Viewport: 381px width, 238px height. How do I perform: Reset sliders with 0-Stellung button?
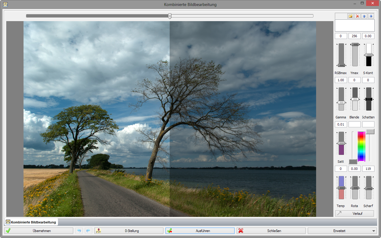129,231
